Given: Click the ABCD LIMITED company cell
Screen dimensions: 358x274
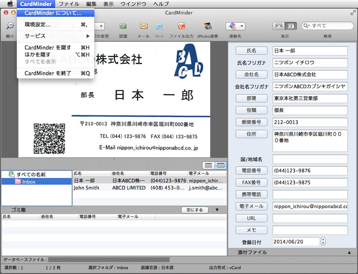Looking at the screenshot, I should point(129,188).
